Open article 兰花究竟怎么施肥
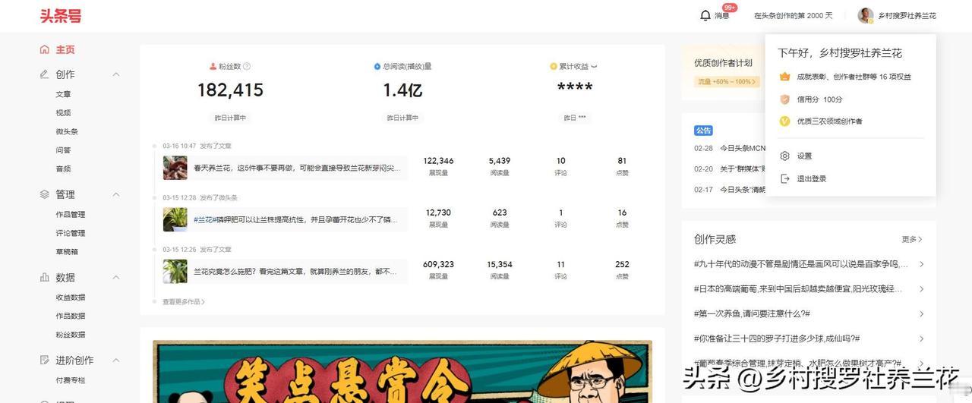Image resolution: width=972 pixels, height=403 pixels. [295, 271]
